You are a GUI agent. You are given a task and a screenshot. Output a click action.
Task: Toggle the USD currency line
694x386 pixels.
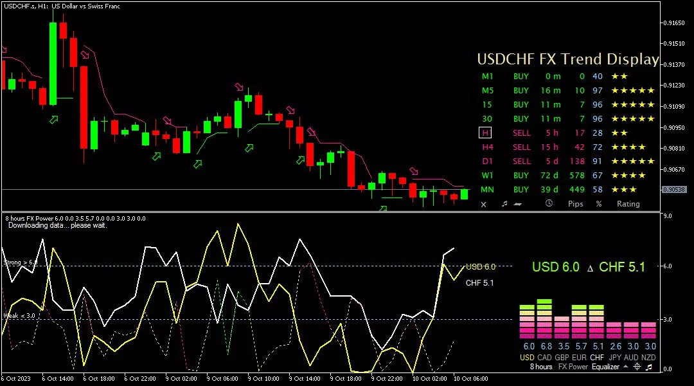tap(527, 358)
